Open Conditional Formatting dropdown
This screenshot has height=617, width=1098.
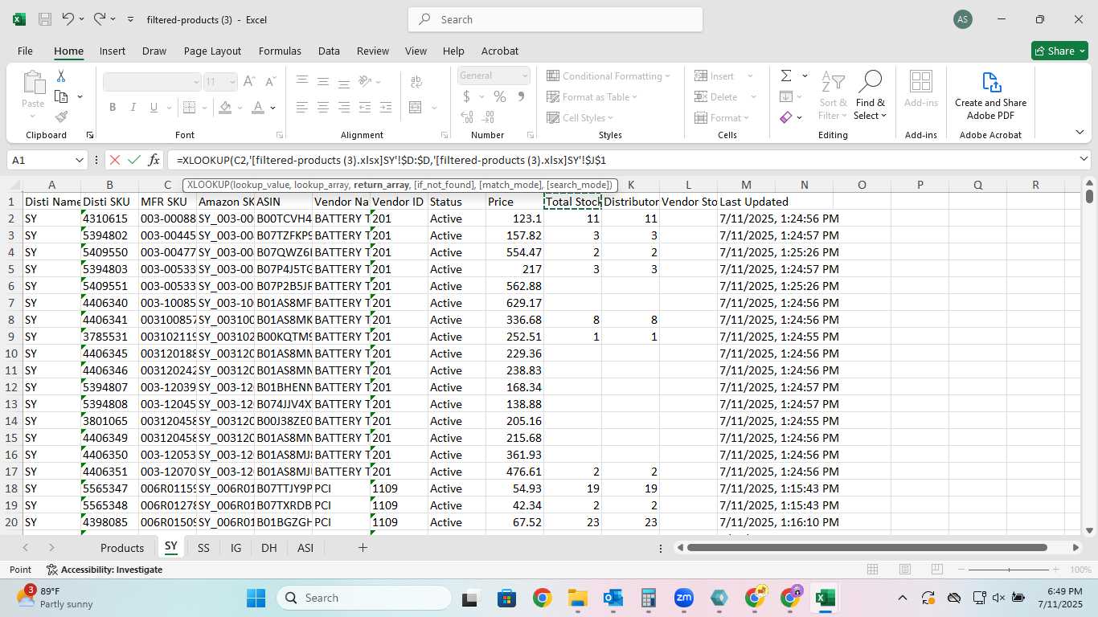[x=608, y=76]
